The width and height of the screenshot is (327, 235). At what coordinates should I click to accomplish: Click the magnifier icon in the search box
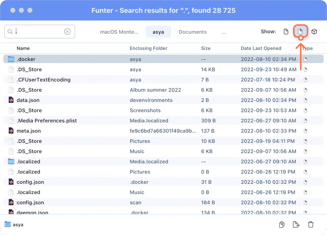(x=10, y=32)
